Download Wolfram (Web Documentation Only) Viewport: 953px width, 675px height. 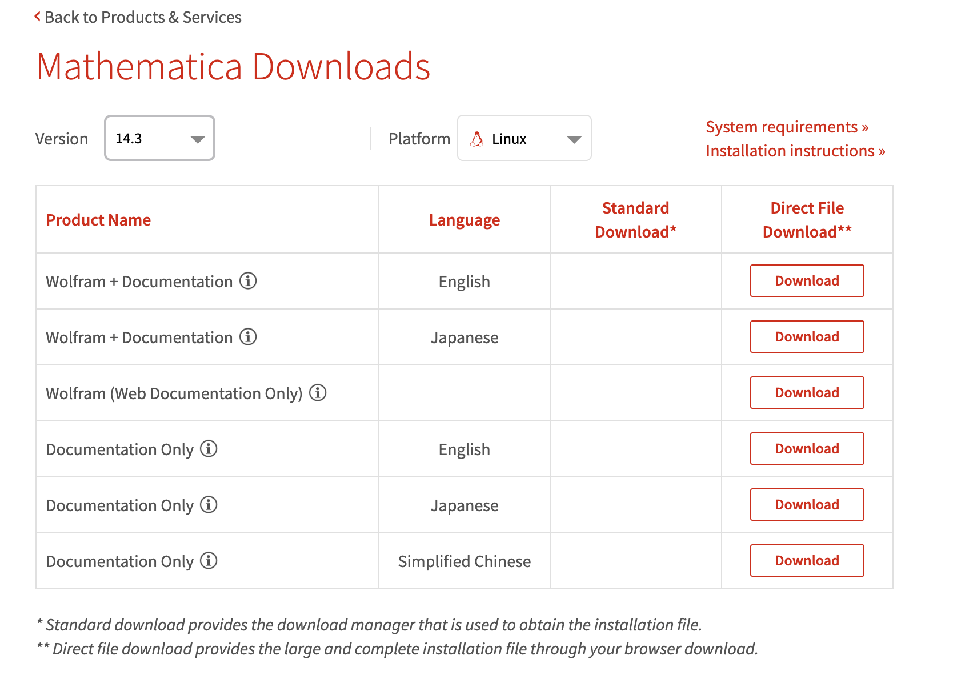pyautogui.click(x=807, y=392)
